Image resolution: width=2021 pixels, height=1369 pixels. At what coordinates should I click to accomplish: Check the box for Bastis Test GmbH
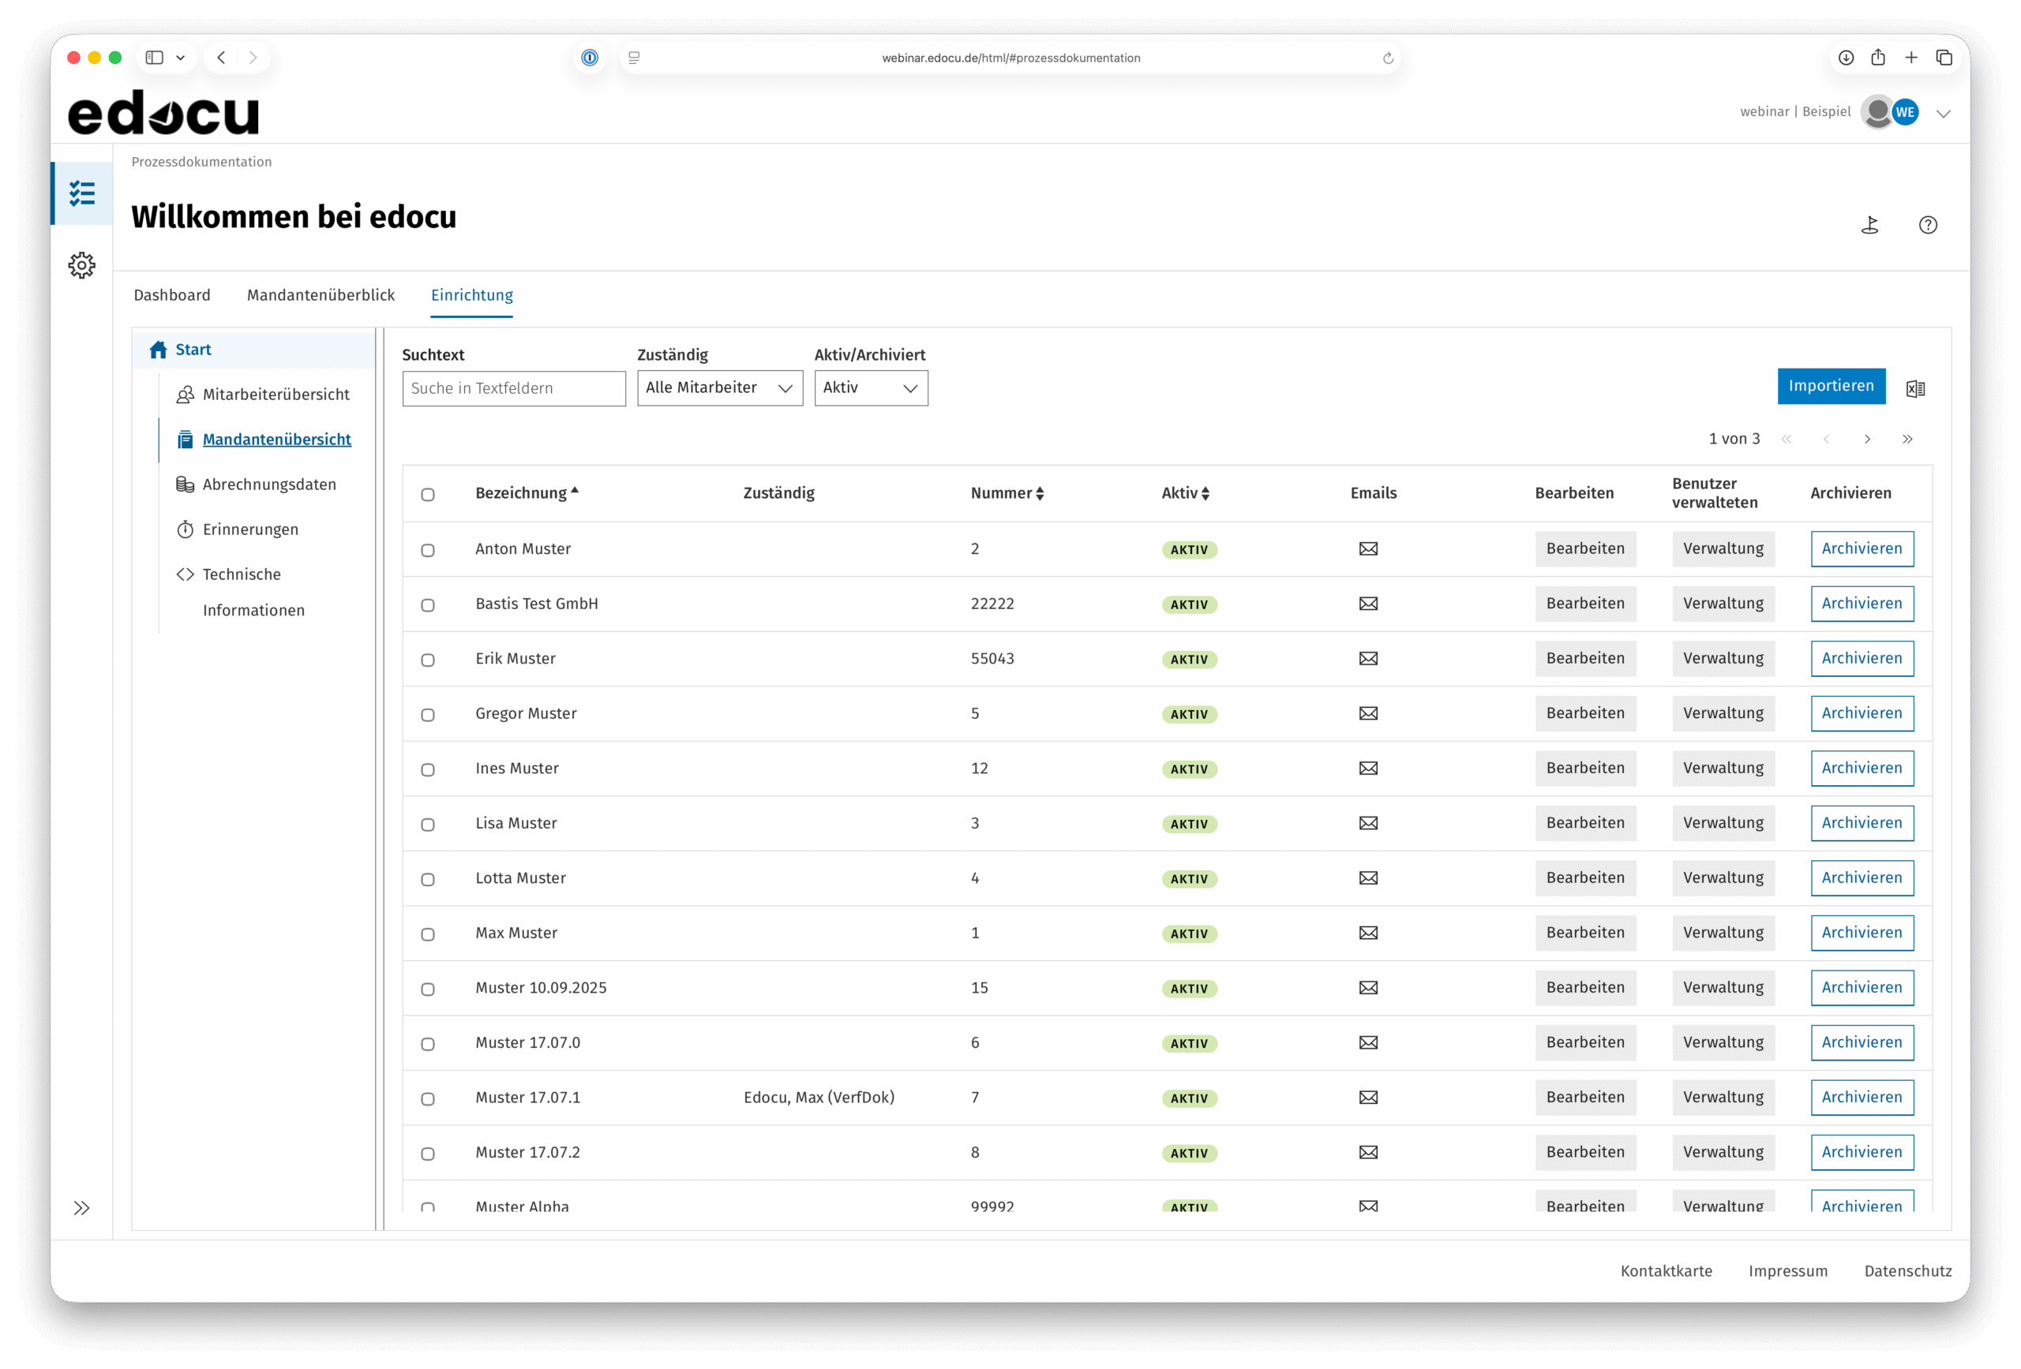(x=428, y=605)
